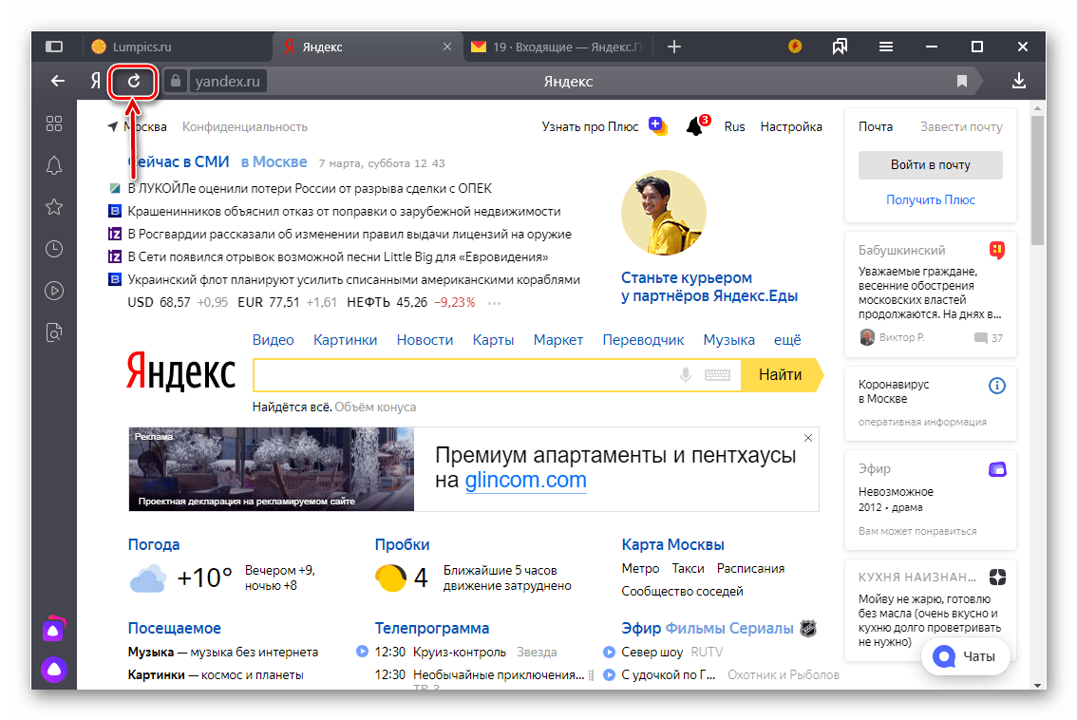Toggle the side panel button in title bar
Image resolution: width=1077 pixels, height=720 pixels.
click(54, 47)
